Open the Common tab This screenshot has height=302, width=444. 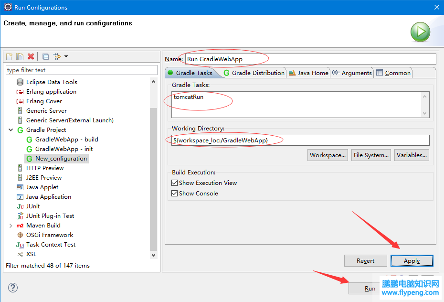393,73
